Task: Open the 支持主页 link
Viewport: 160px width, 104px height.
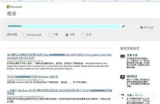Action: (132, 55)
